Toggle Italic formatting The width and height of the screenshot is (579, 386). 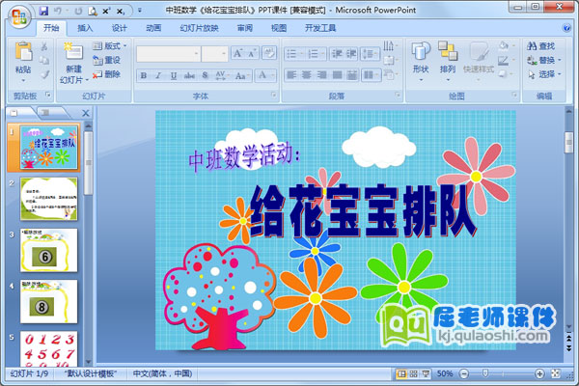pos(158,75)
